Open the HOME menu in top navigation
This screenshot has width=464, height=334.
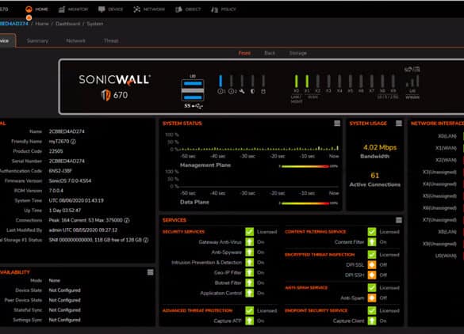point(37,9)
